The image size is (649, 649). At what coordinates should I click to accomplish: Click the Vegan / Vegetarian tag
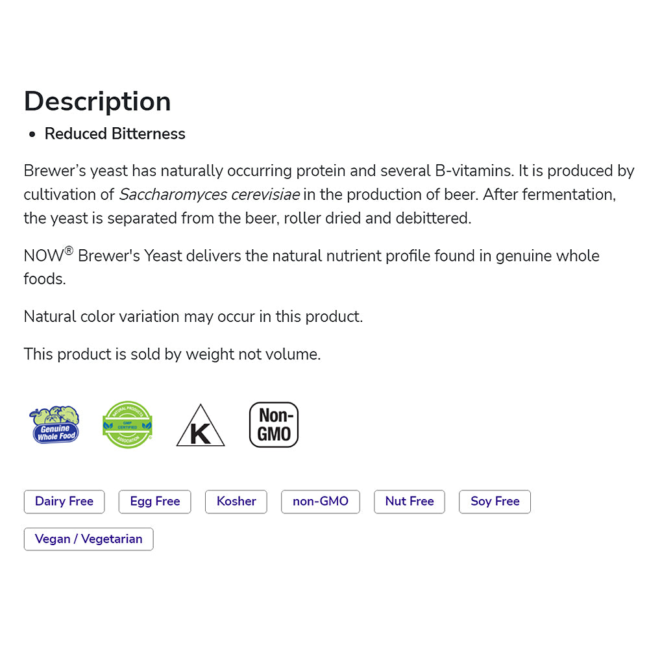click(x=88, y=539)
